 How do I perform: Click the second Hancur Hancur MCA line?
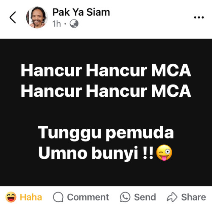[x=106, y=91]
